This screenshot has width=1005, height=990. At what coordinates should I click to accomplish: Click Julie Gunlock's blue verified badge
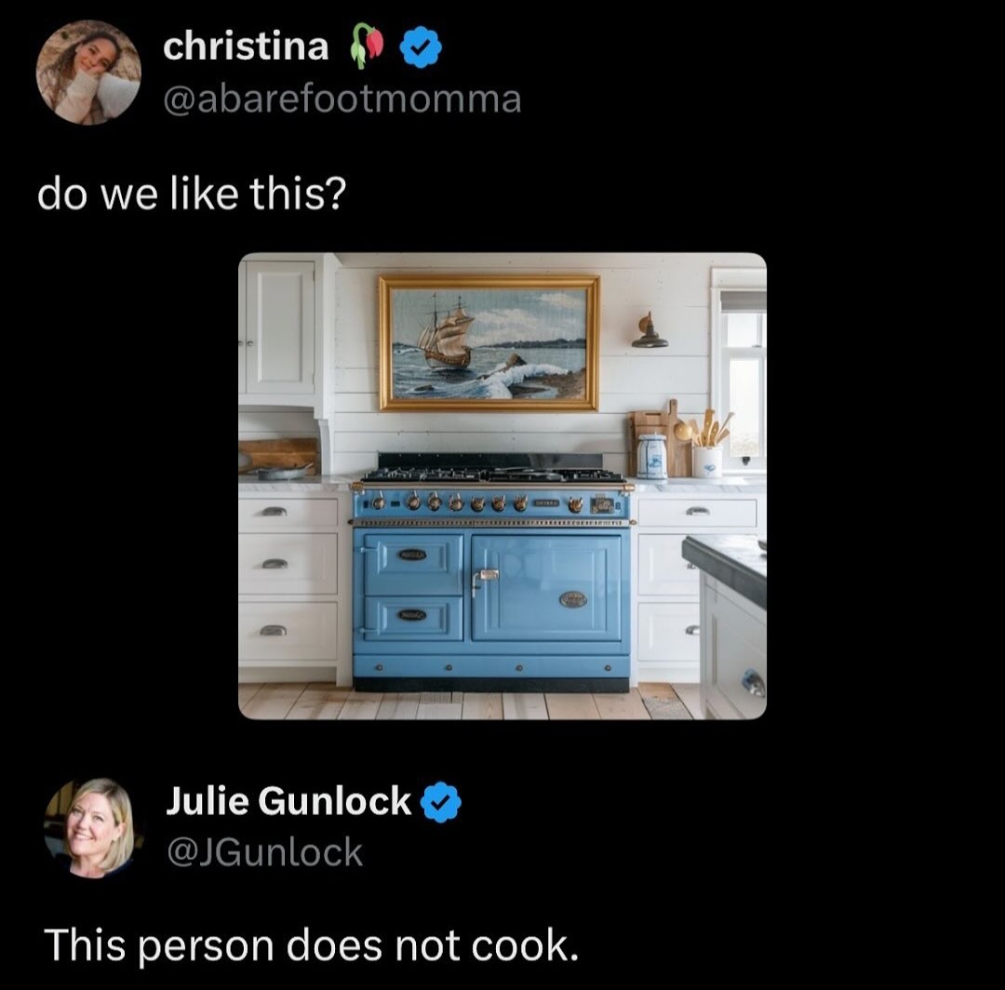tap(441, 802)
